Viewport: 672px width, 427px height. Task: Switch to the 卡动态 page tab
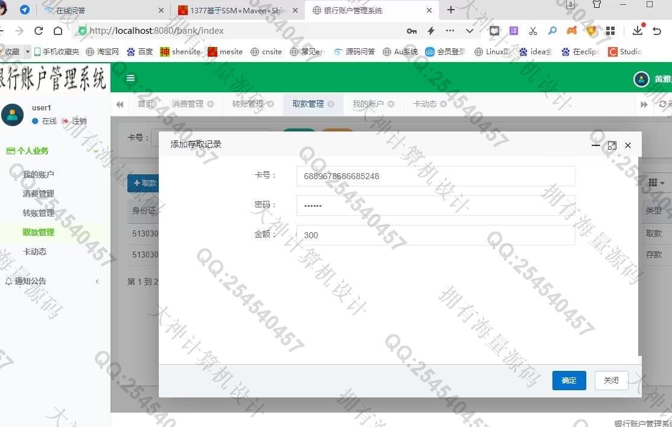coord(424,104)
